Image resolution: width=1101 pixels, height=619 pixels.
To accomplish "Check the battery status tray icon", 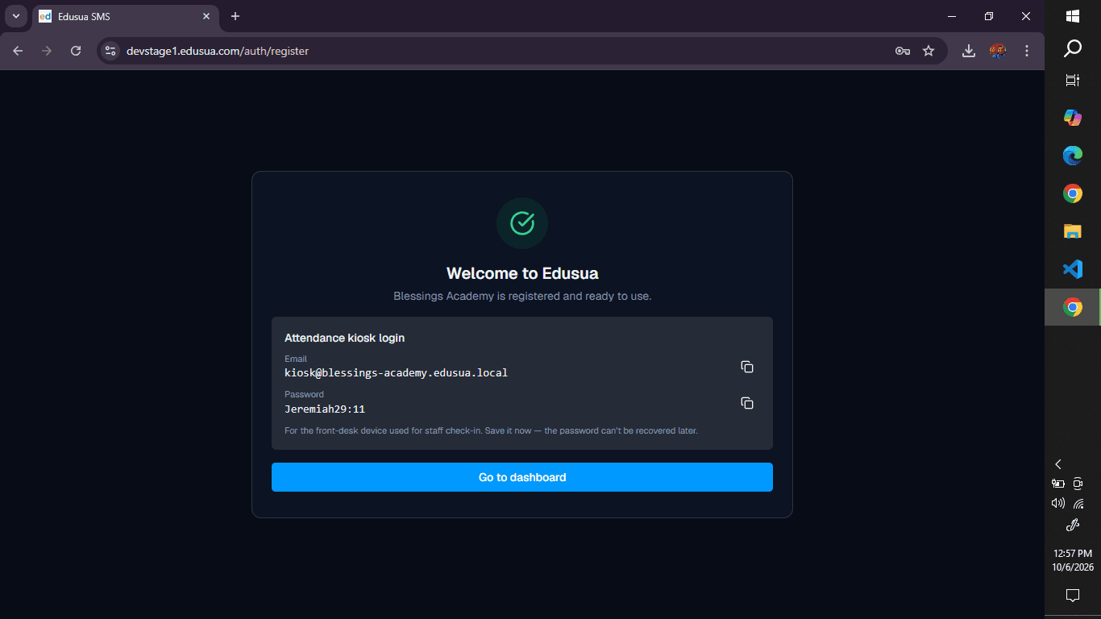I will coord(1058,484).
